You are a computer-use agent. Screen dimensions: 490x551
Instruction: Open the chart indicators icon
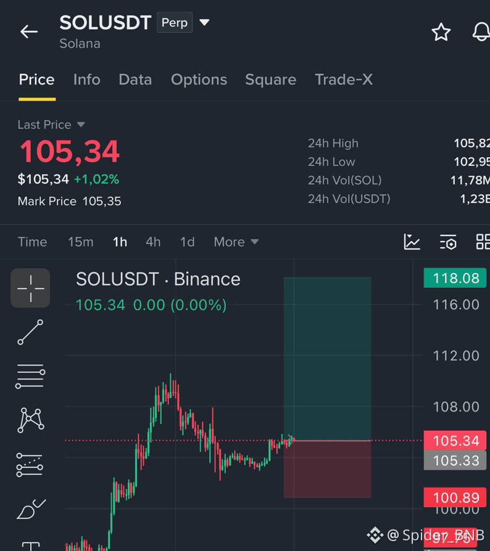[412, 242]
